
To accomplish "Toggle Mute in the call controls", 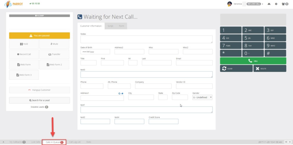I will (x=54, y=44).
